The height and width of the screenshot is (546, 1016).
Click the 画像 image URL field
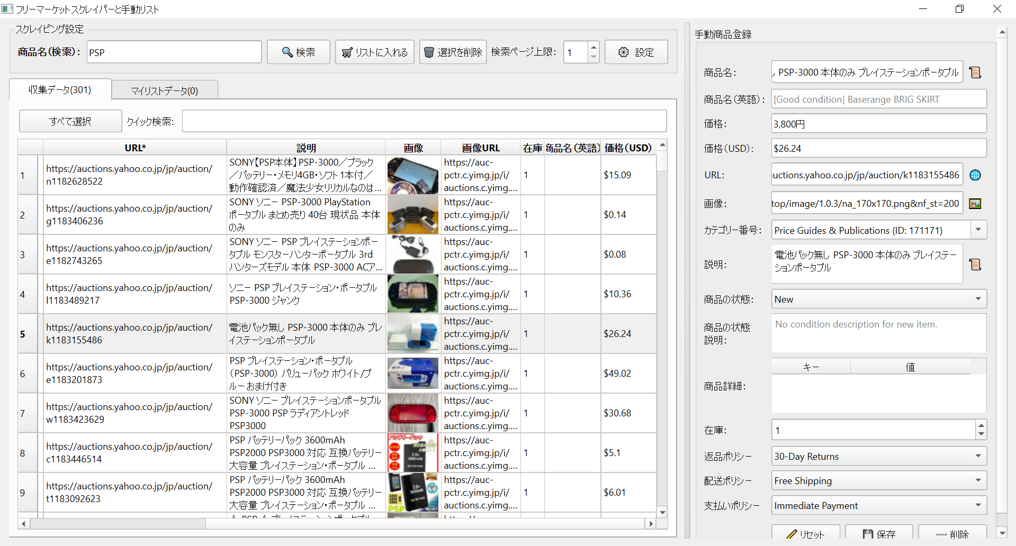867,203
